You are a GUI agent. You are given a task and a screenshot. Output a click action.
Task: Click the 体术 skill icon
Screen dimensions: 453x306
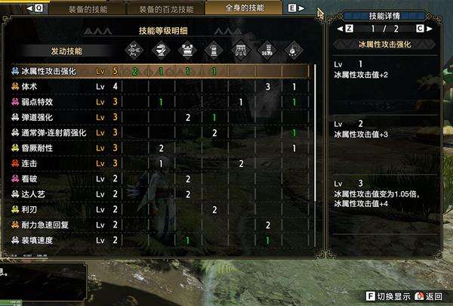click(x=15, y=86)
